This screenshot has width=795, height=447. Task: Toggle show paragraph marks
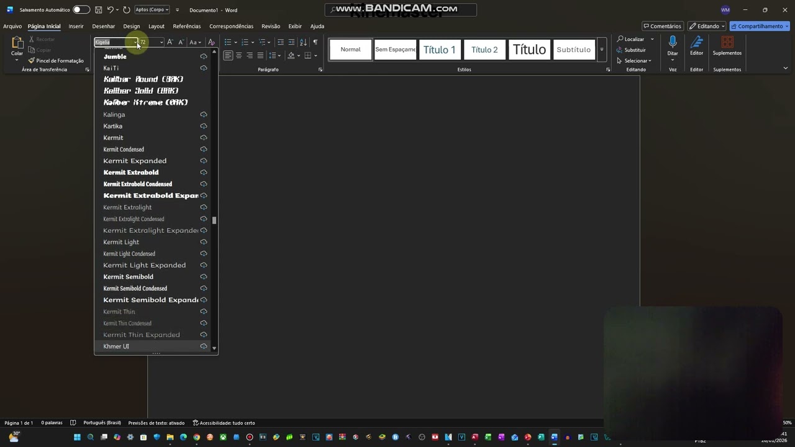(x=315, y=42)
